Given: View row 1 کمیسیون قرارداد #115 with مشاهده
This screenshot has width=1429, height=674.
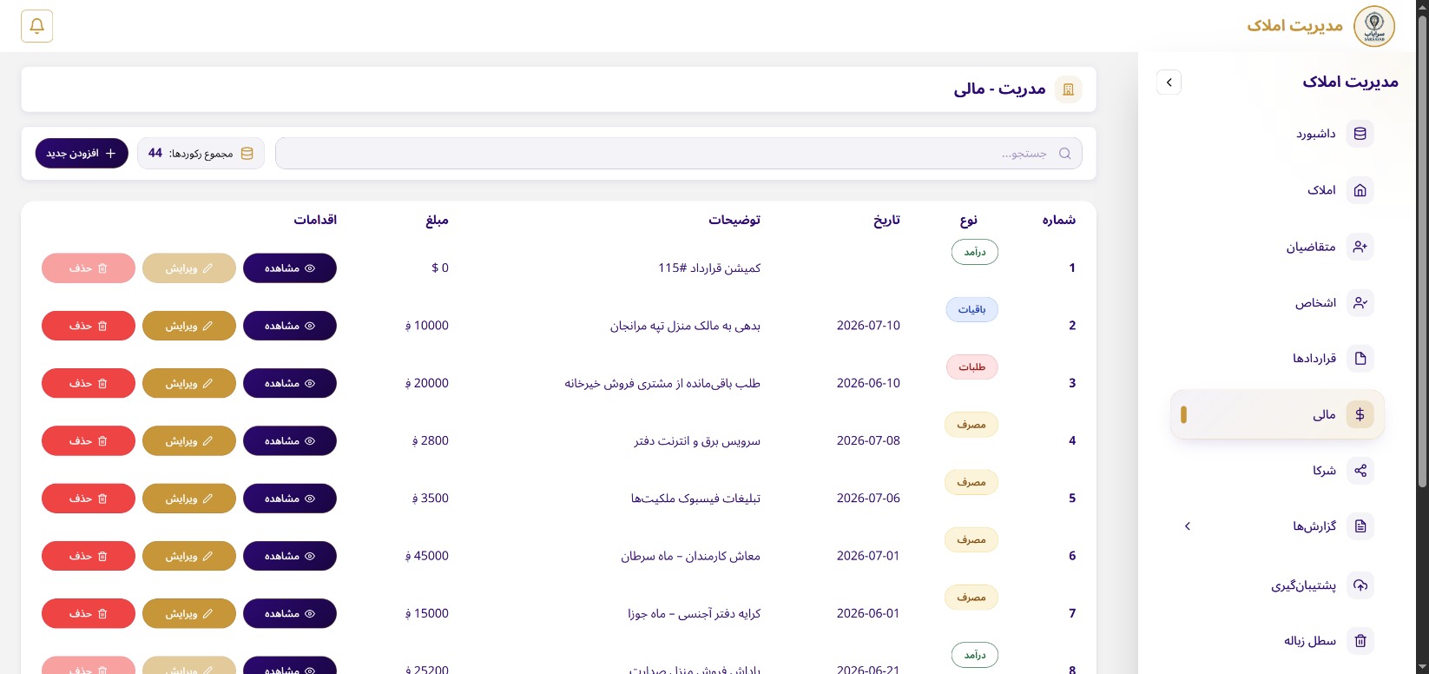Looking at the screenshot, I should click(x=290, y=268).
